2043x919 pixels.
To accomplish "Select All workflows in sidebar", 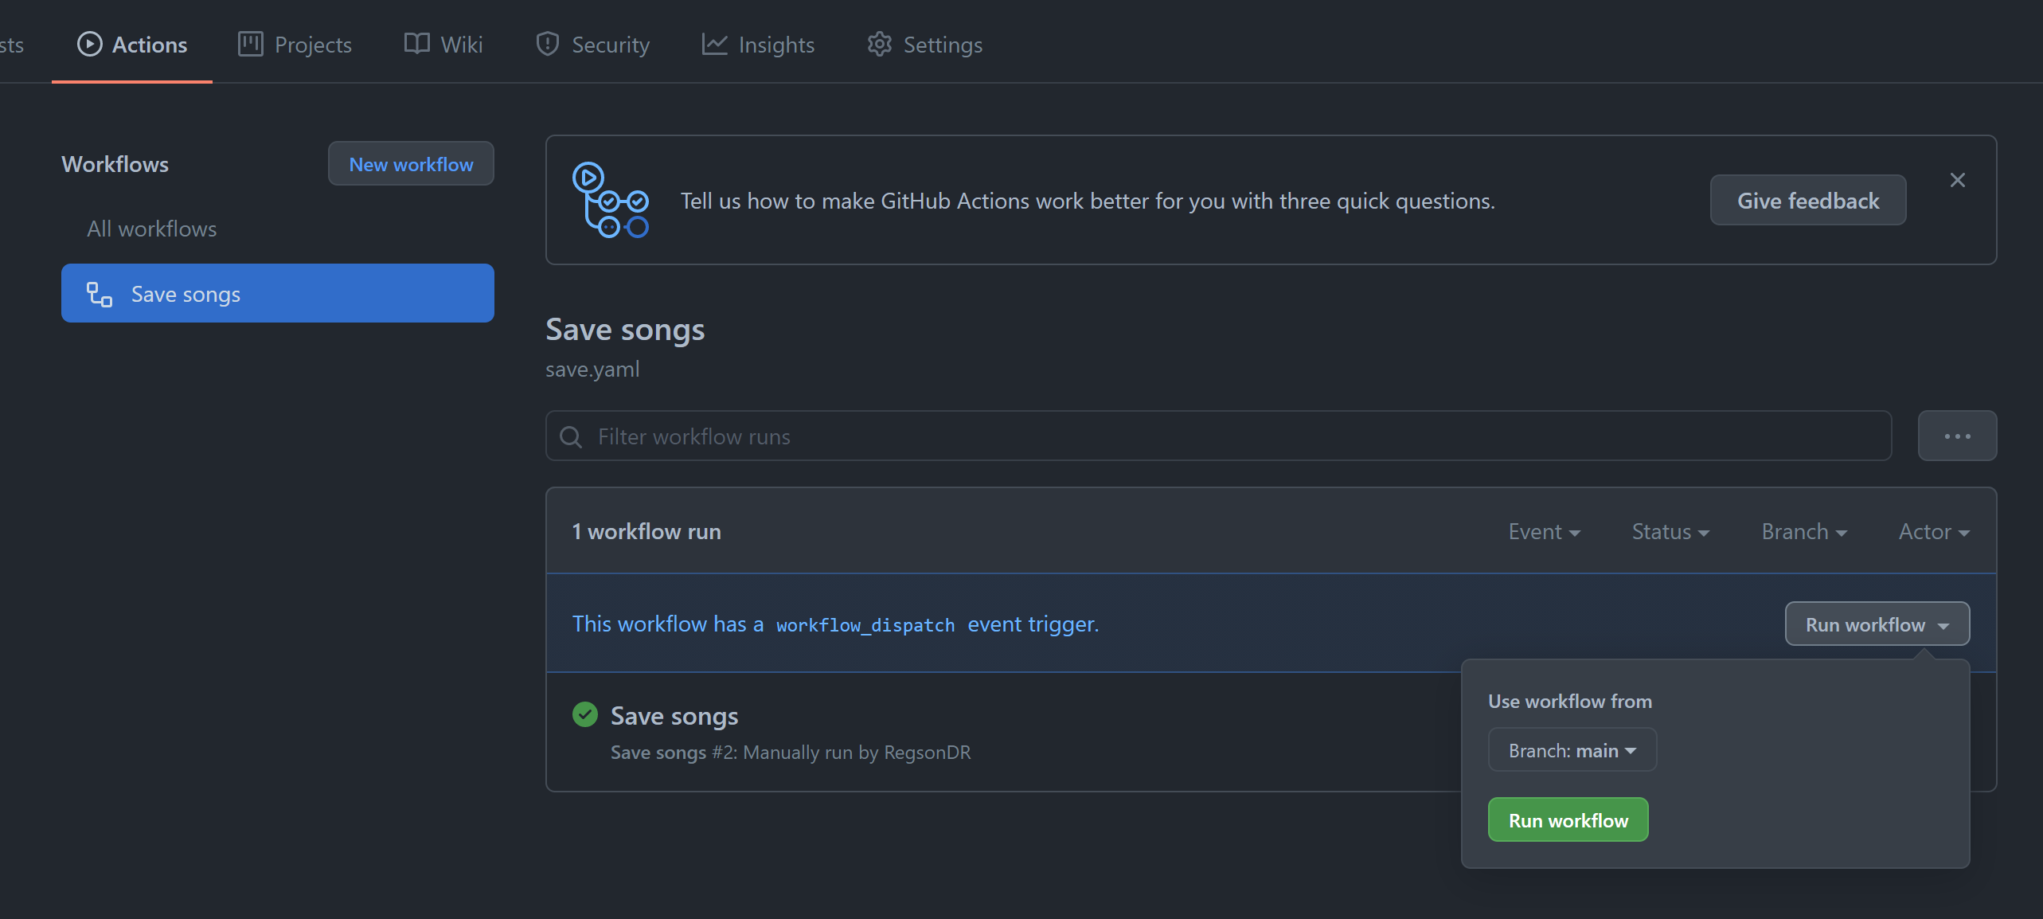I will [x=151, y=229].
